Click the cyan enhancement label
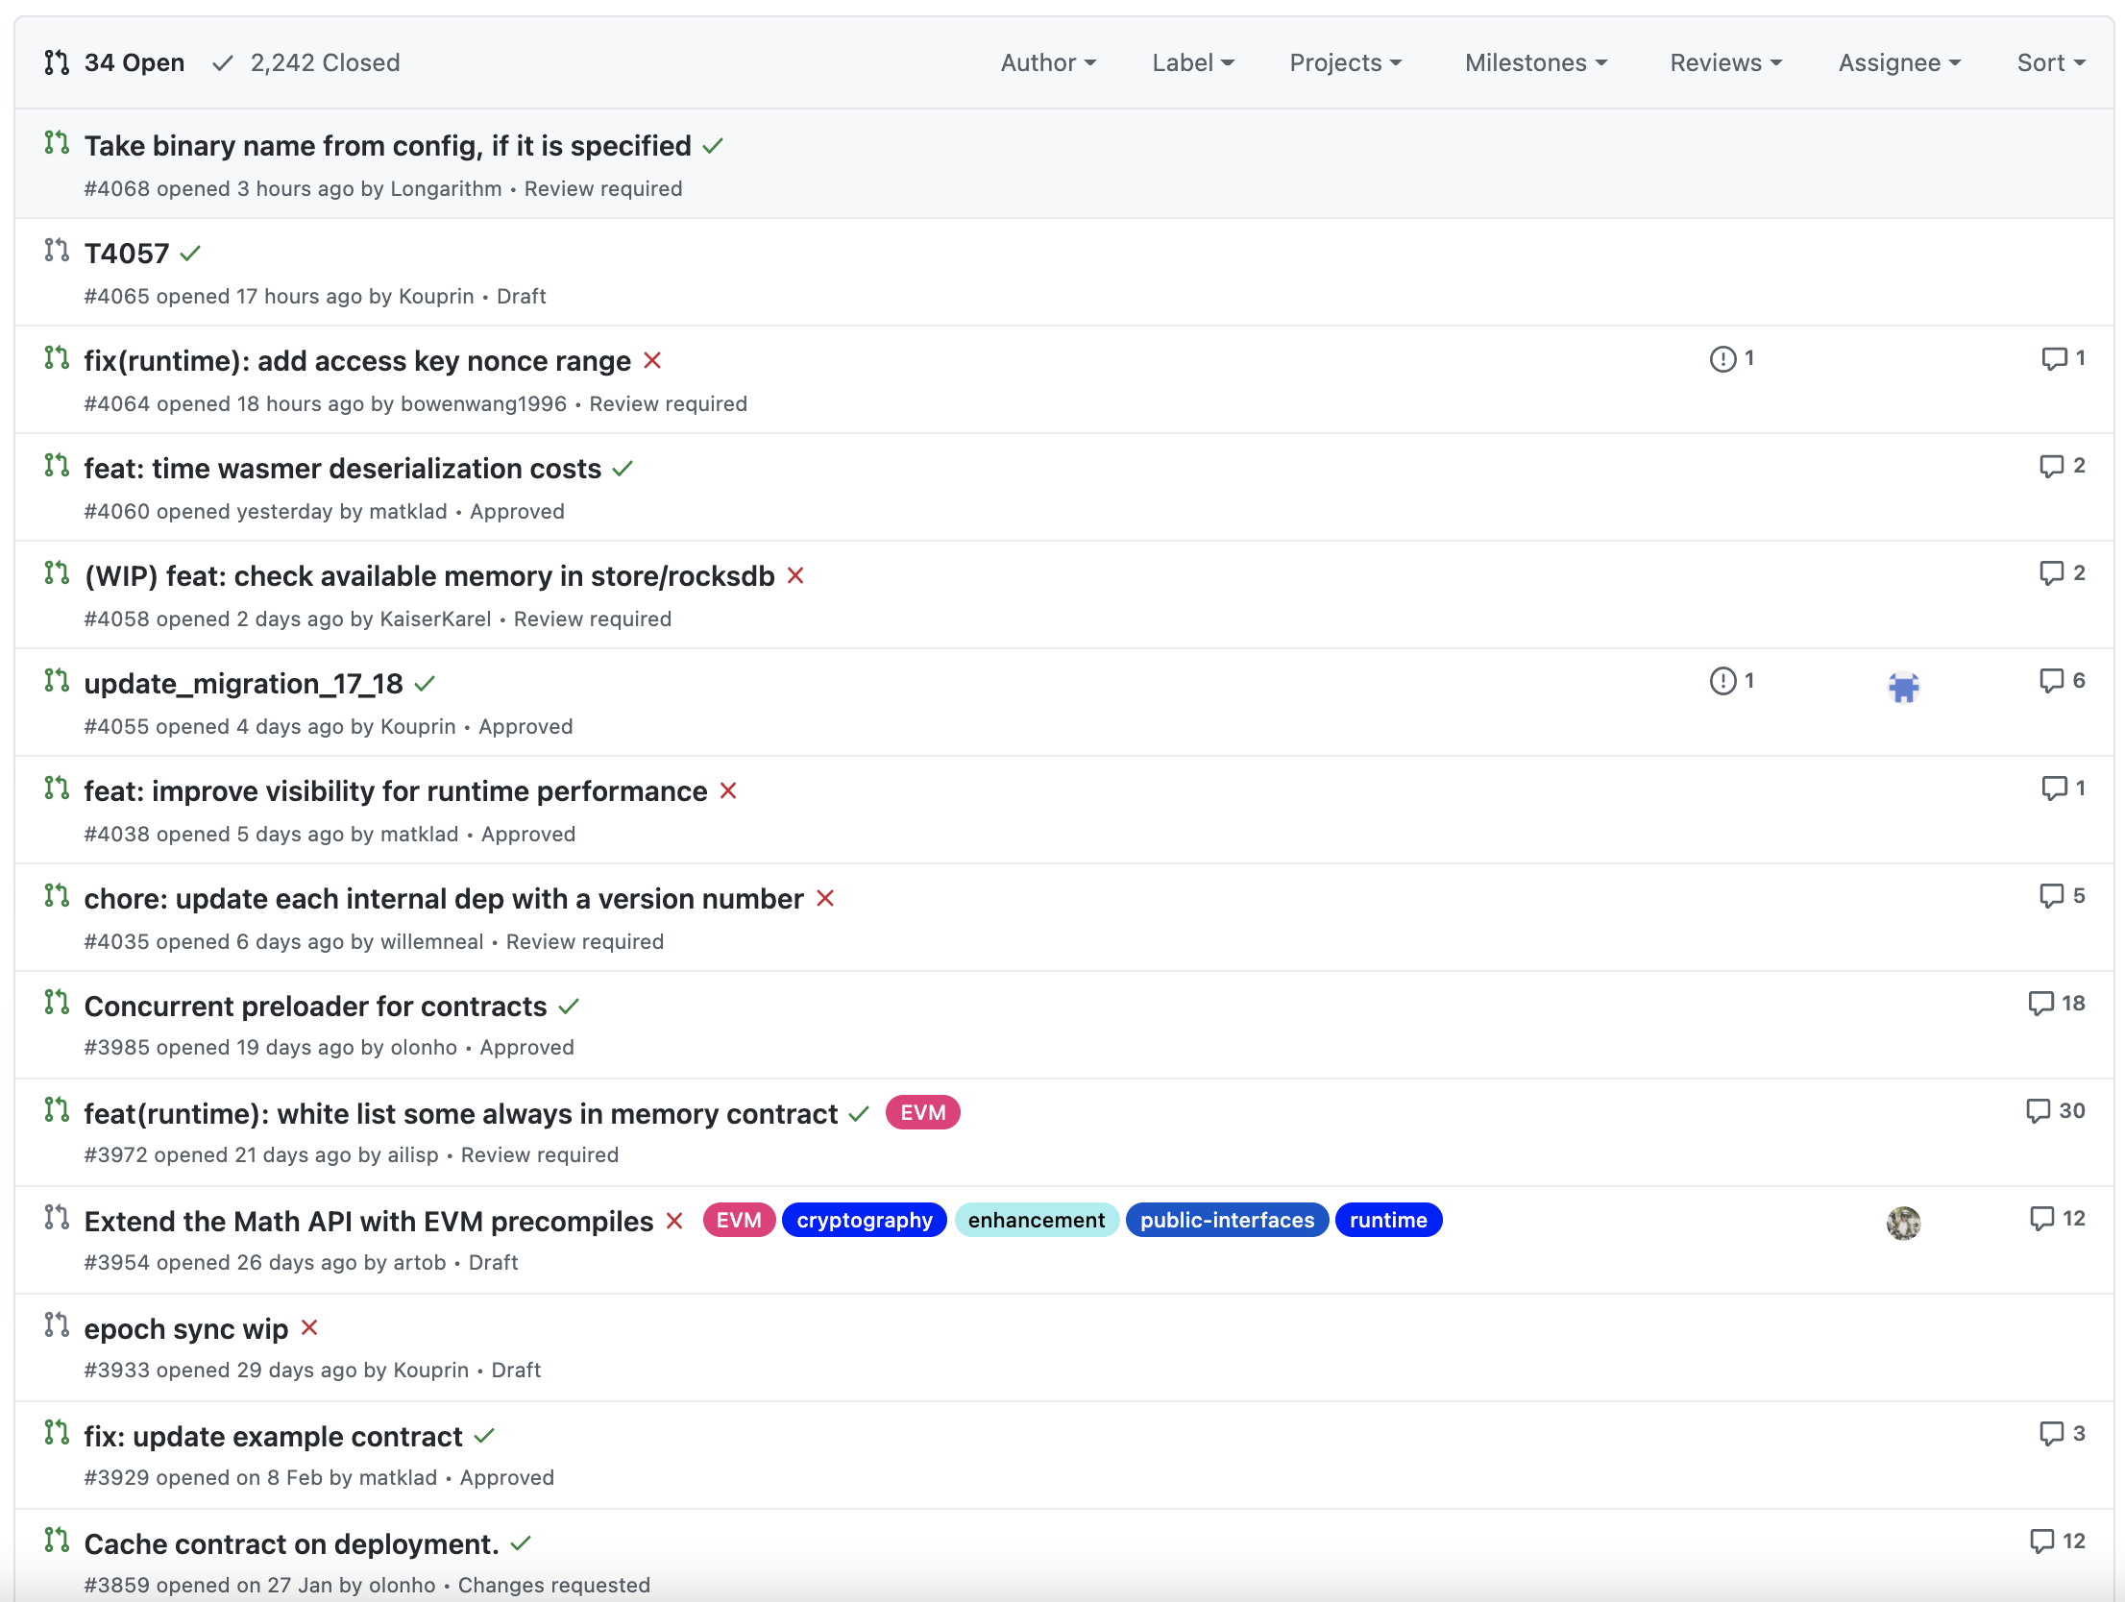 pos(1036,1221)
